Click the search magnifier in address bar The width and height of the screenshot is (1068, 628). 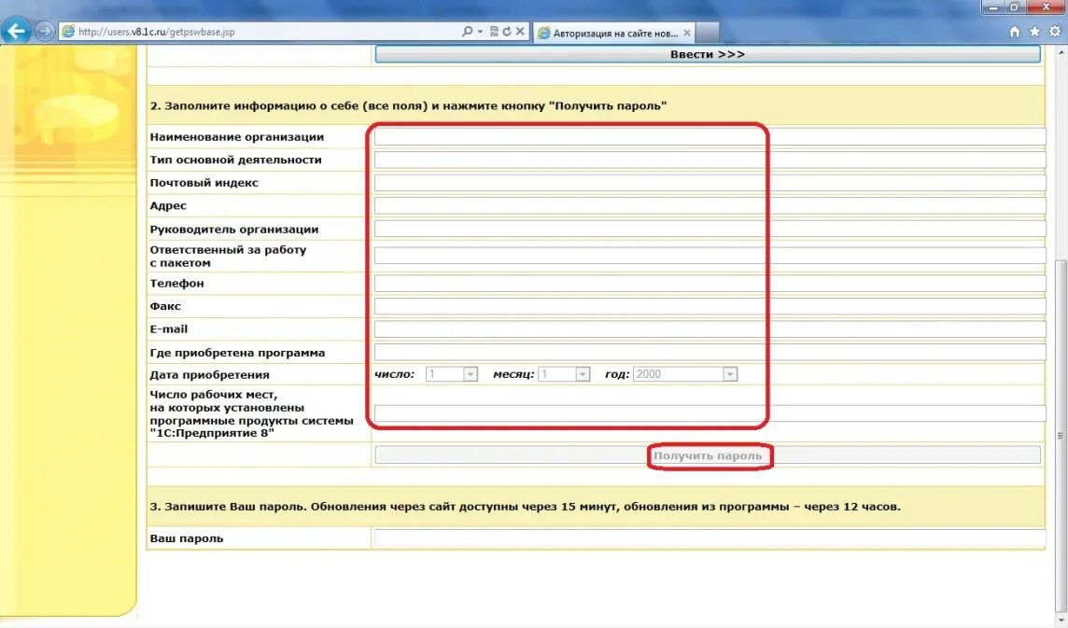[x=467, y=32]
